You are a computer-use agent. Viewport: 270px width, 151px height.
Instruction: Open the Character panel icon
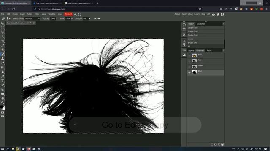point(184,40)
